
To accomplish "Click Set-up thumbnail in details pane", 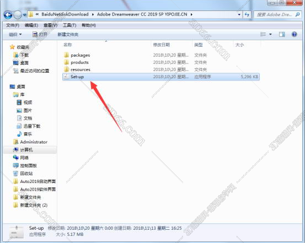I will tap(17, 231).
